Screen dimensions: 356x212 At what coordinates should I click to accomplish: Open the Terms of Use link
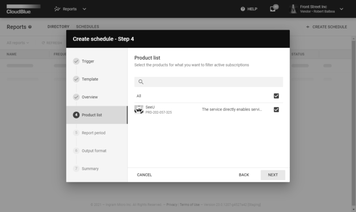point(190,205)
